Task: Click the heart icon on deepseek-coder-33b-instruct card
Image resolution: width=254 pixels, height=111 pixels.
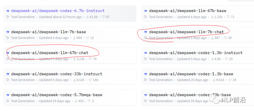Action: (x=90, y=80)
